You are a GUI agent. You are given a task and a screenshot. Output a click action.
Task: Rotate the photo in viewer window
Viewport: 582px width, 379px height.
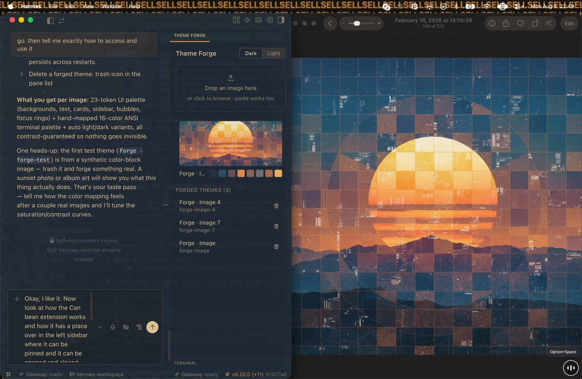click(535, 23)
